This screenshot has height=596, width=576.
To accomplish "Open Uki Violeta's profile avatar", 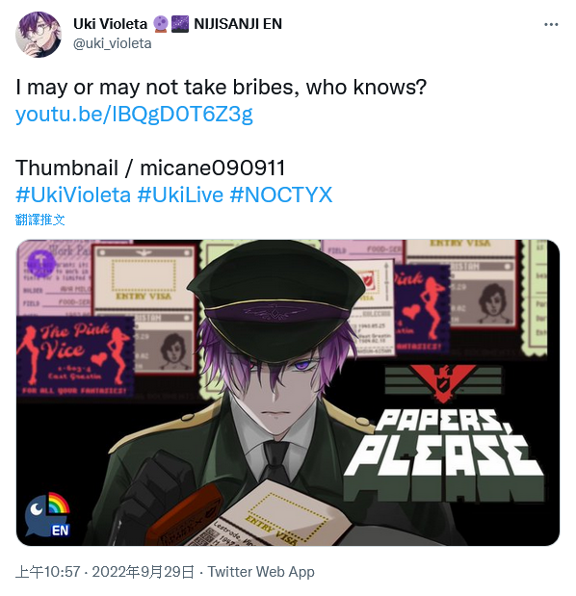I will coord(38,35).
